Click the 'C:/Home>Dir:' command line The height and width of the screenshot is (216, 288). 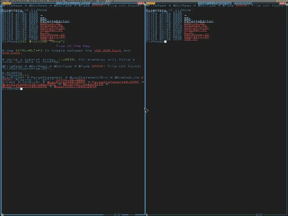[15, 75]
